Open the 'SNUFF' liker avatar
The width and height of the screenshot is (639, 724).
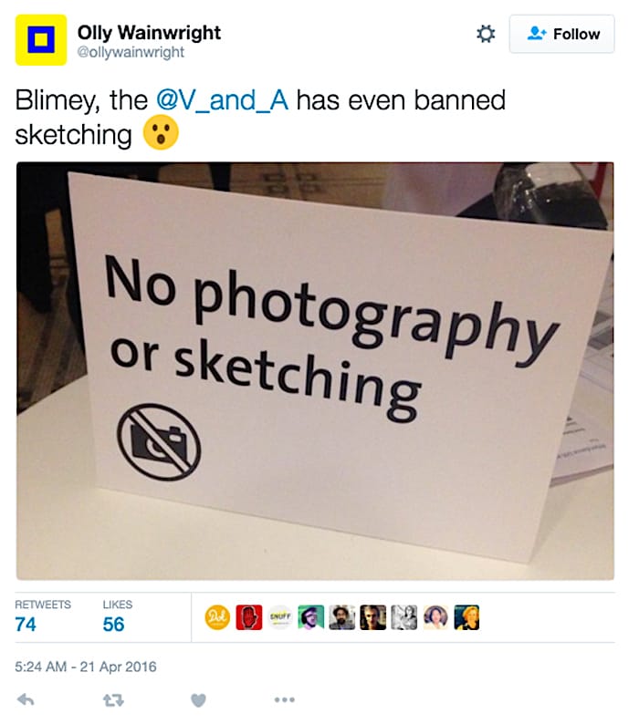tap(279, 617)
